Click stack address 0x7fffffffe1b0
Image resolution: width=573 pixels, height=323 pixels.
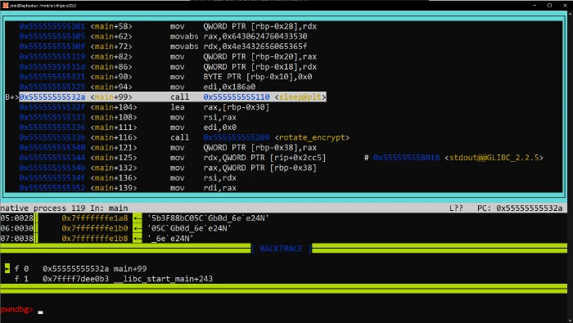95,228
